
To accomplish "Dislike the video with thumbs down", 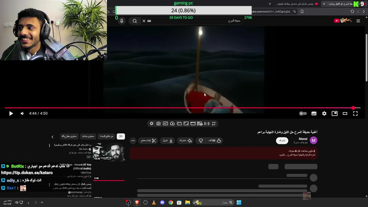I will (x=201, y=141).
